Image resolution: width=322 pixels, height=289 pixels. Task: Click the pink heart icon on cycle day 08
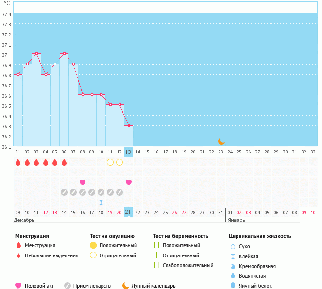coord(83,182)
